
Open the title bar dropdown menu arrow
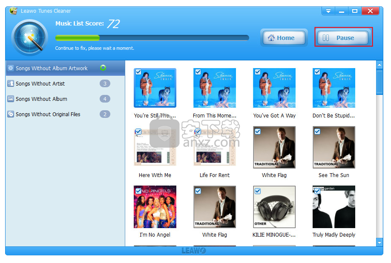pyautogui.click(x=328, y=11)
